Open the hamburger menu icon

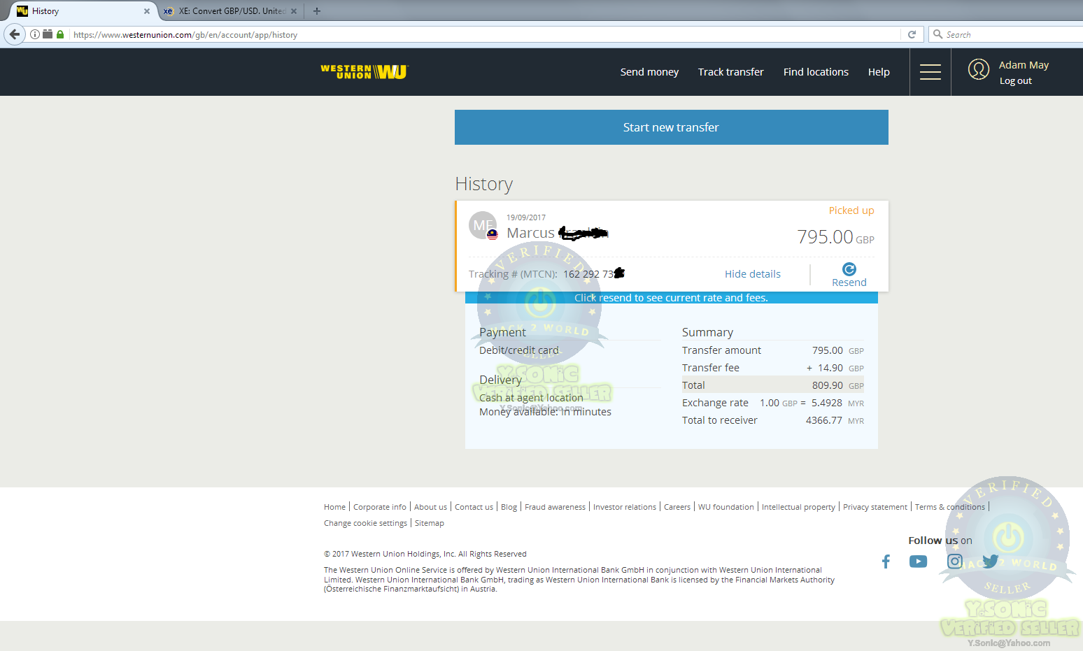coord(930,72)
